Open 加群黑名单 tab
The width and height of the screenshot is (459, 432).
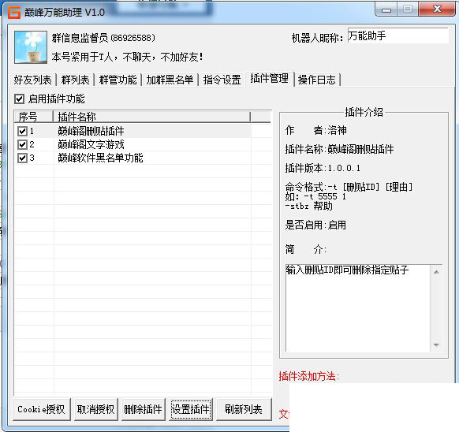170,80
